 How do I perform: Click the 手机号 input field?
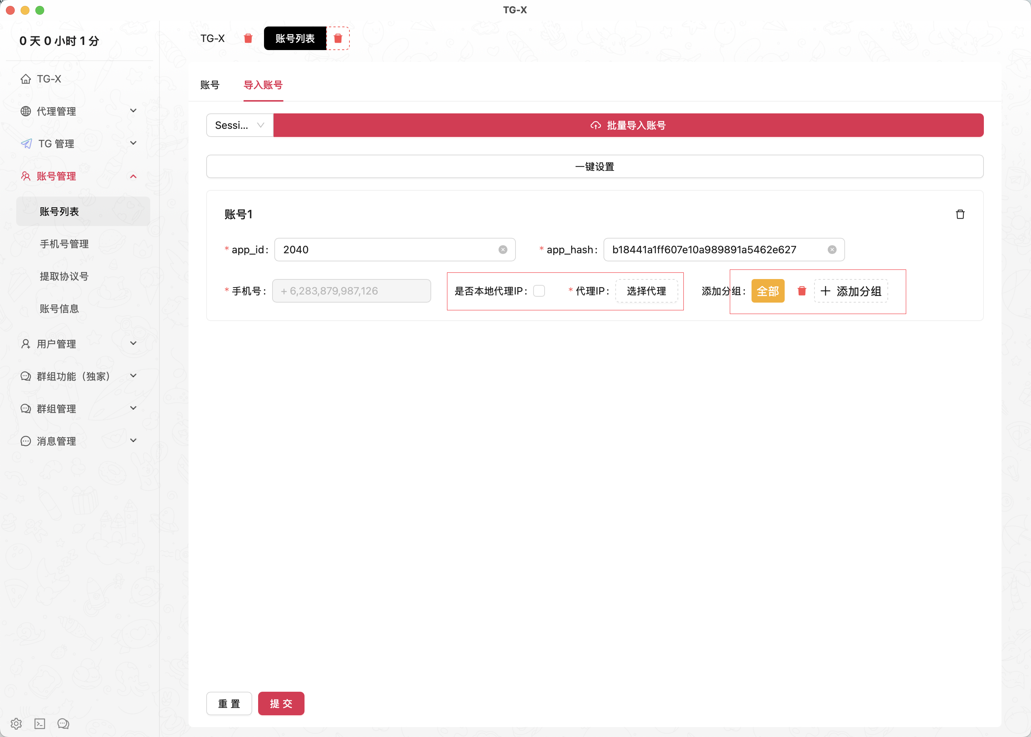(x=352, y=291)
